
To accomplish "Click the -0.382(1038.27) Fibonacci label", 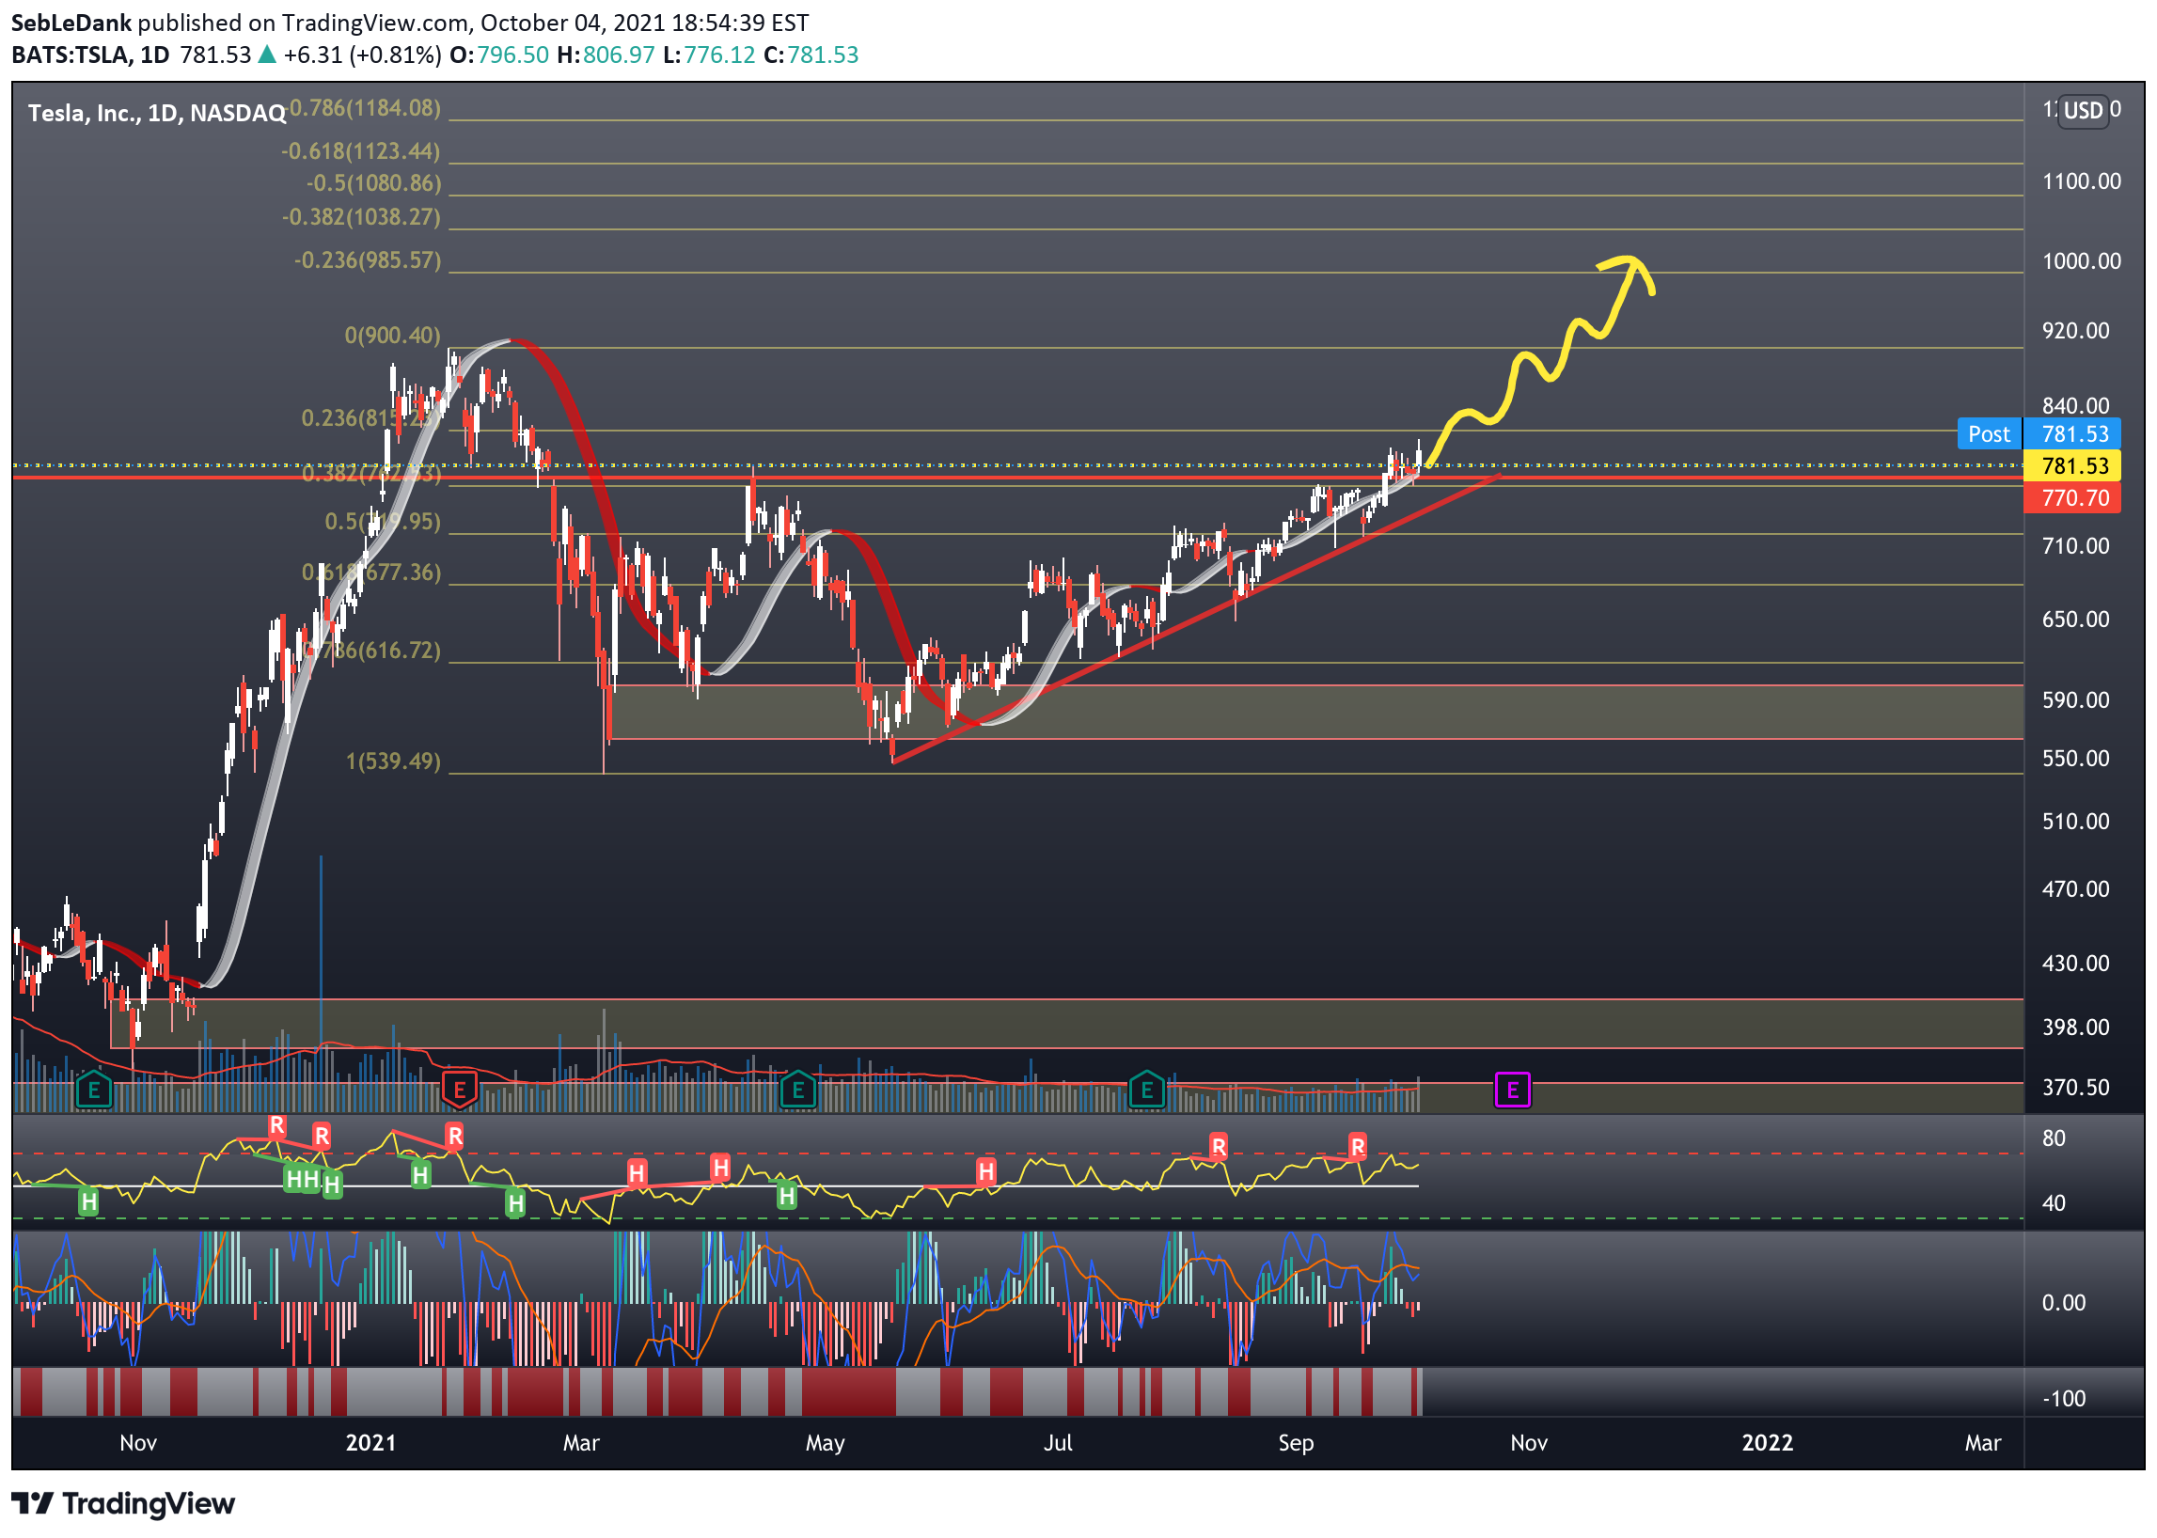I will [x=361, y=218].
